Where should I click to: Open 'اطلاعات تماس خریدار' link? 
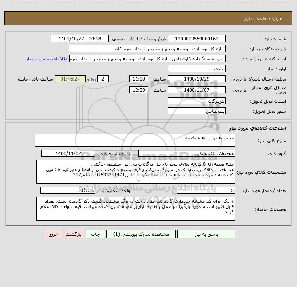[x=47, y=59]
